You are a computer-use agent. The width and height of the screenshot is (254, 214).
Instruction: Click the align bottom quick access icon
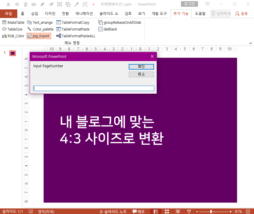[x=26, y=4]
